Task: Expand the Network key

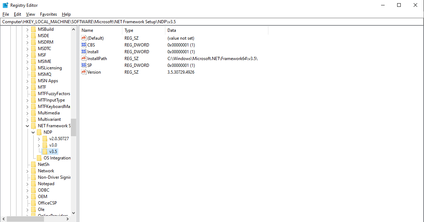Action: click(x=27, y=171)
